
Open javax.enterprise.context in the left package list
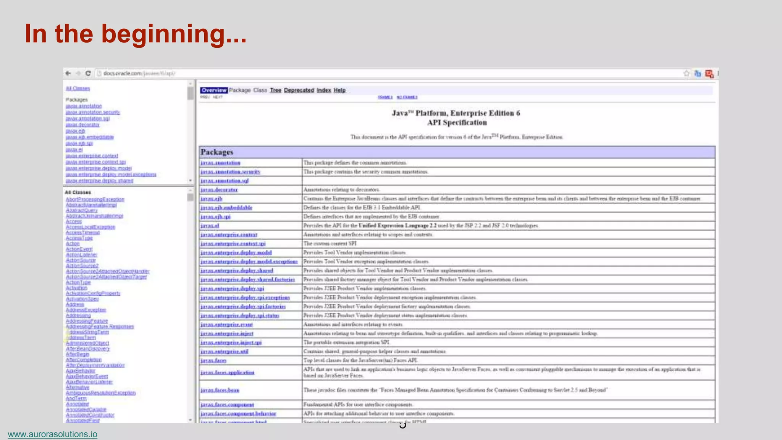[x=92, y=156]
